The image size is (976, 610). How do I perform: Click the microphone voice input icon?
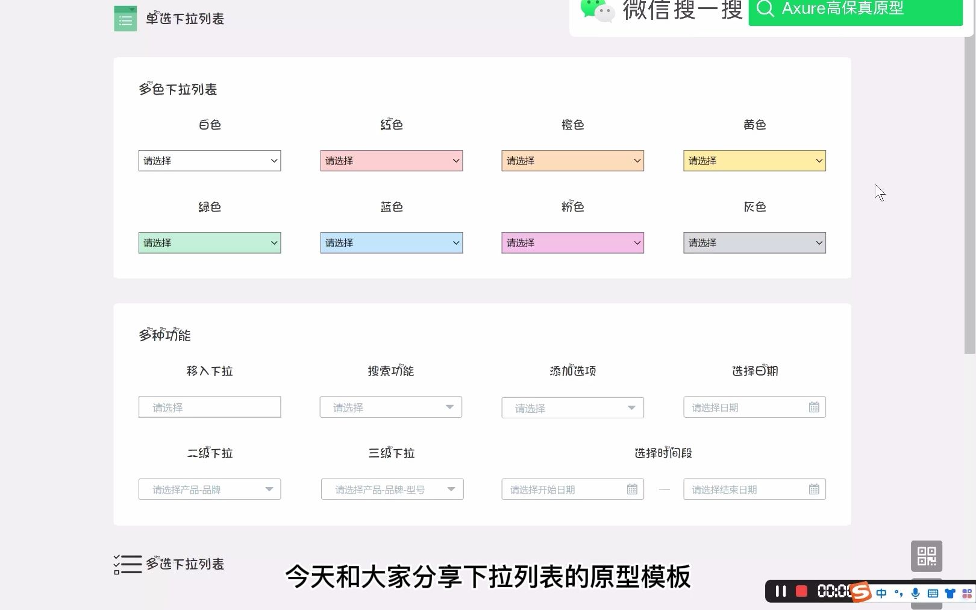(x=916, y=593)
